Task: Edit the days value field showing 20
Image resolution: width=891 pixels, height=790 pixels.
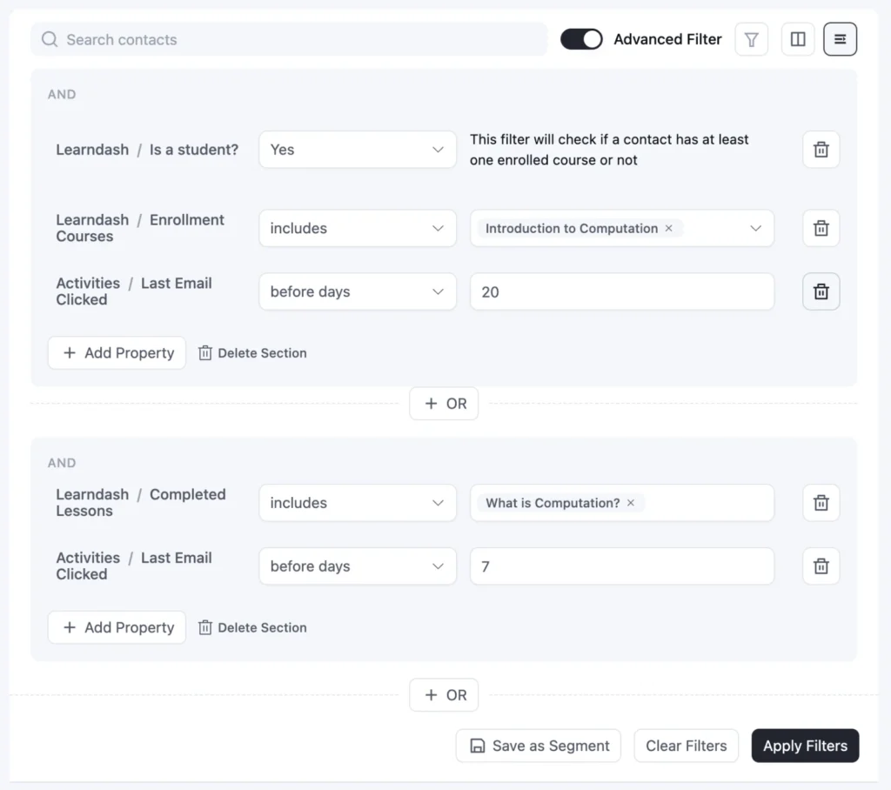Action: click(x=622, y=291)
